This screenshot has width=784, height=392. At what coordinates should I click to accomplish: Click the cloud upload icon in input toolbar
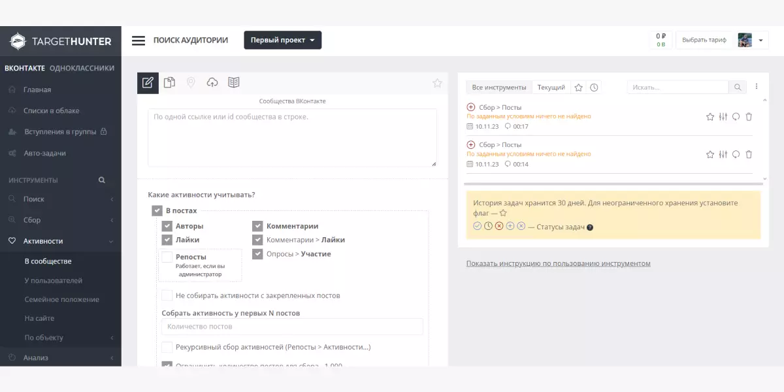click(x=212, y=82)
